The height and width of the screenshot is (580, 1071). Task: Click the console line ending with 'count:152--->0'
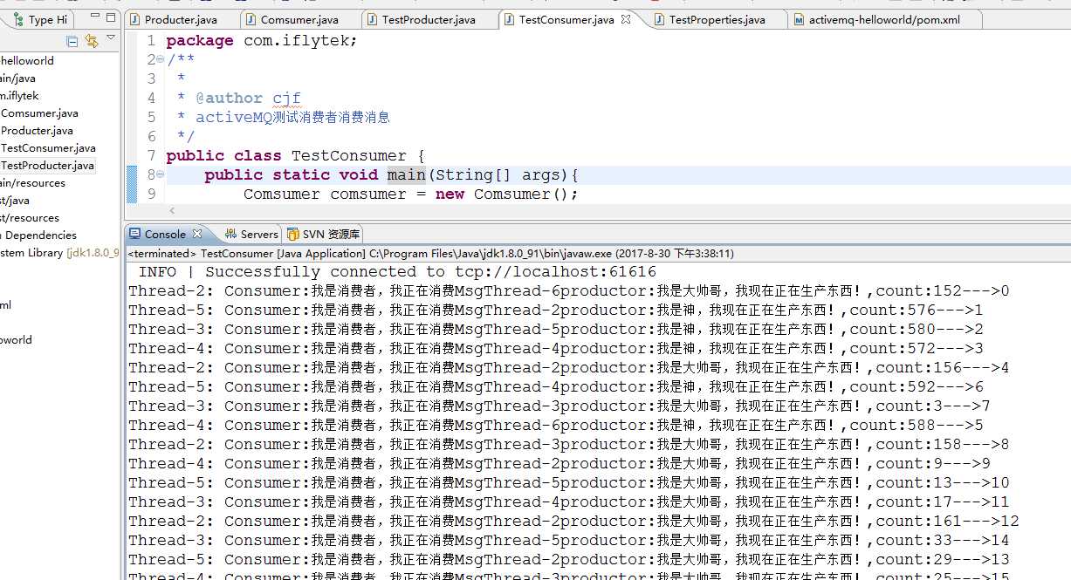point(569,290)
